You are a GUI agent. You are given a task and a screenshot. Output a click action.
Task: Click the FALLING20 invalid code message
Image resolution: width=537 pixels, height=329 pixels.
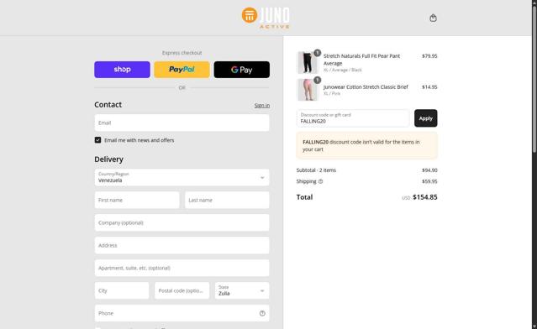pos(366,146)
